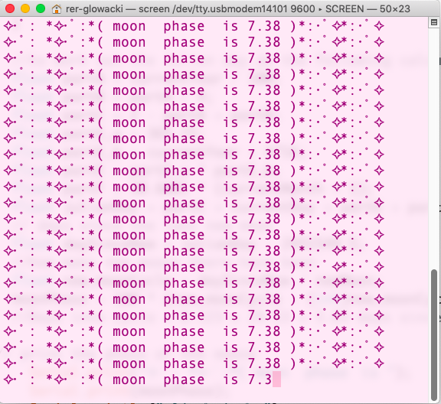Screen dimensions: 441x404
Task: Click the "50×23" size label in title
Action: point(395,9)
